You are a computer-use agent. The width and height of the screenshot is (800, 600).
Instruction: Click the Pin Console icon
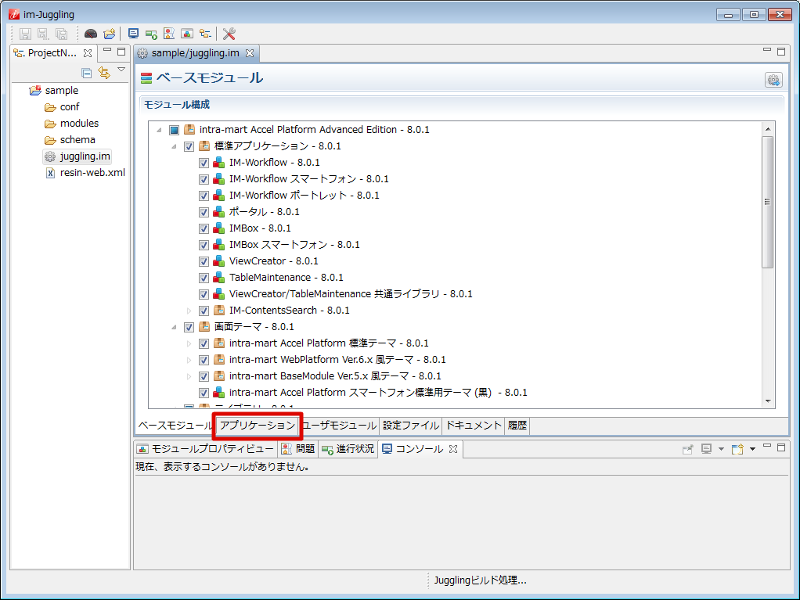point(688,449)
